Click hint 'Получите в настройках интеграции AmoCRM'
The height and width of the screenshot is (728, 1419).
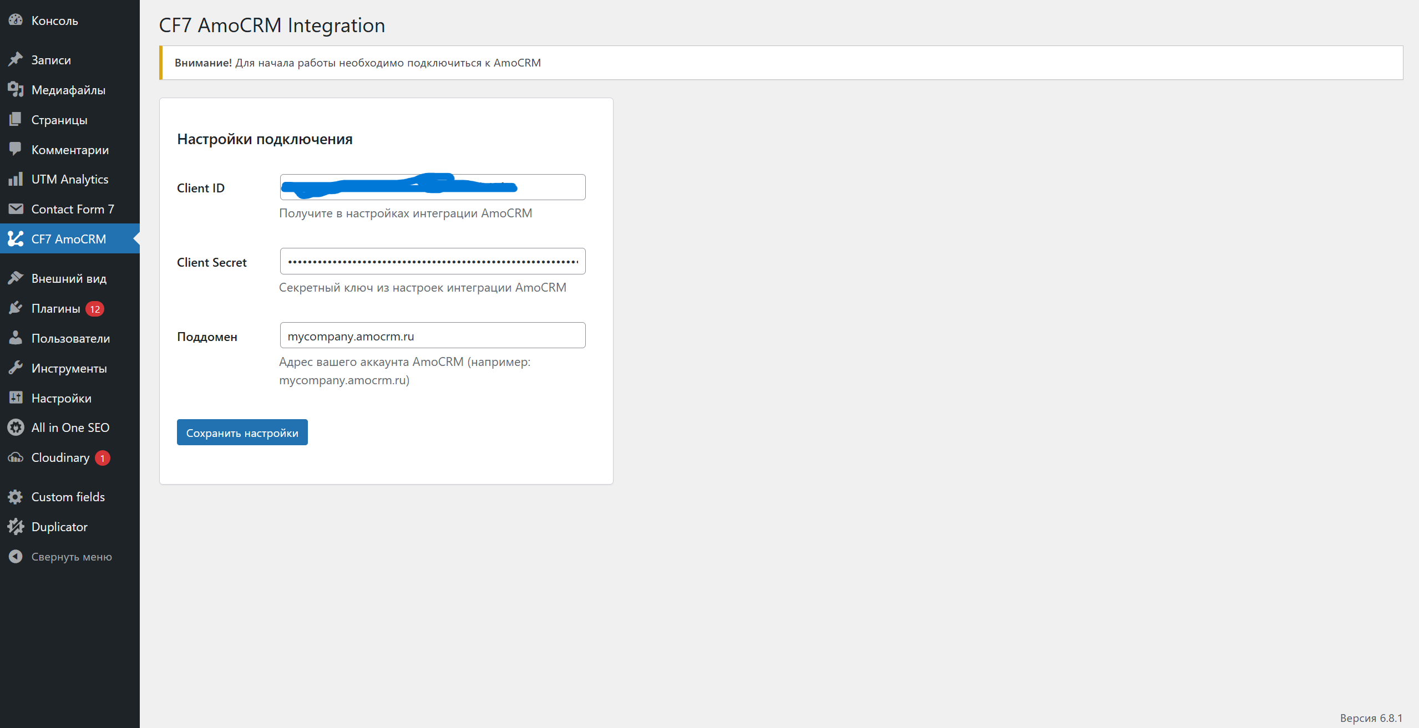click(406, 213)
